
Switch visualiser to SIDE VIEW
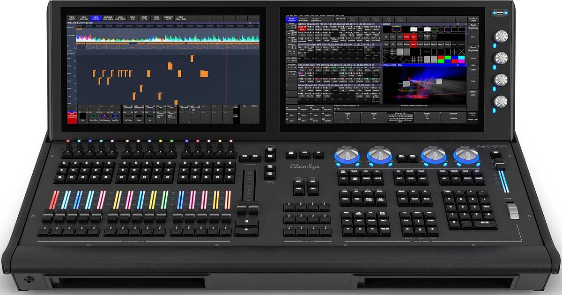pyautogui.click(x=388, y=20)
